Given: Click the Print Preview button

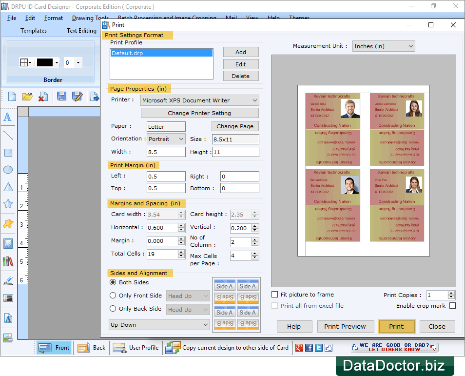Looking at the screenshot, I should [x=345, y=326].
